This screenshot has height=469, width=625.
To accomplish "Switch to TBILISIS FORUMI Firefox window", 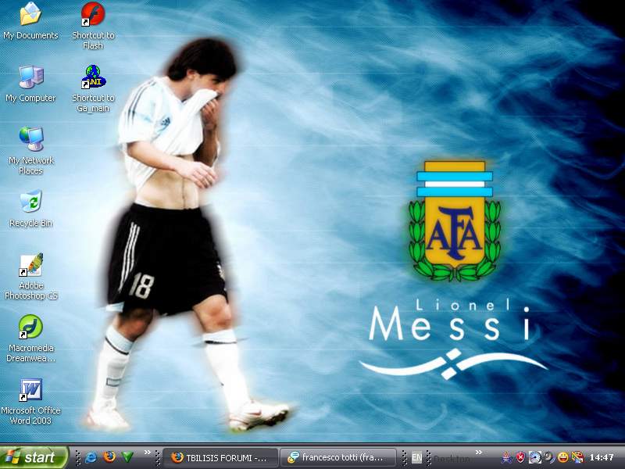I will [x=220, y=457].
